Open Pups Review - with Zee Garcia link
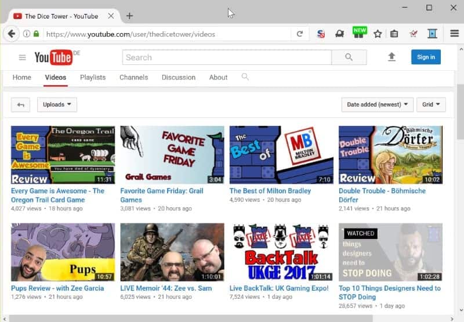The image size is (464, 322). 57,288
